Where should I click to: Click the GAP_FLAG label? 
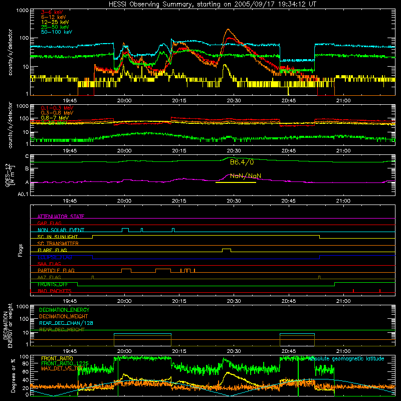click(x=49, y=223)
